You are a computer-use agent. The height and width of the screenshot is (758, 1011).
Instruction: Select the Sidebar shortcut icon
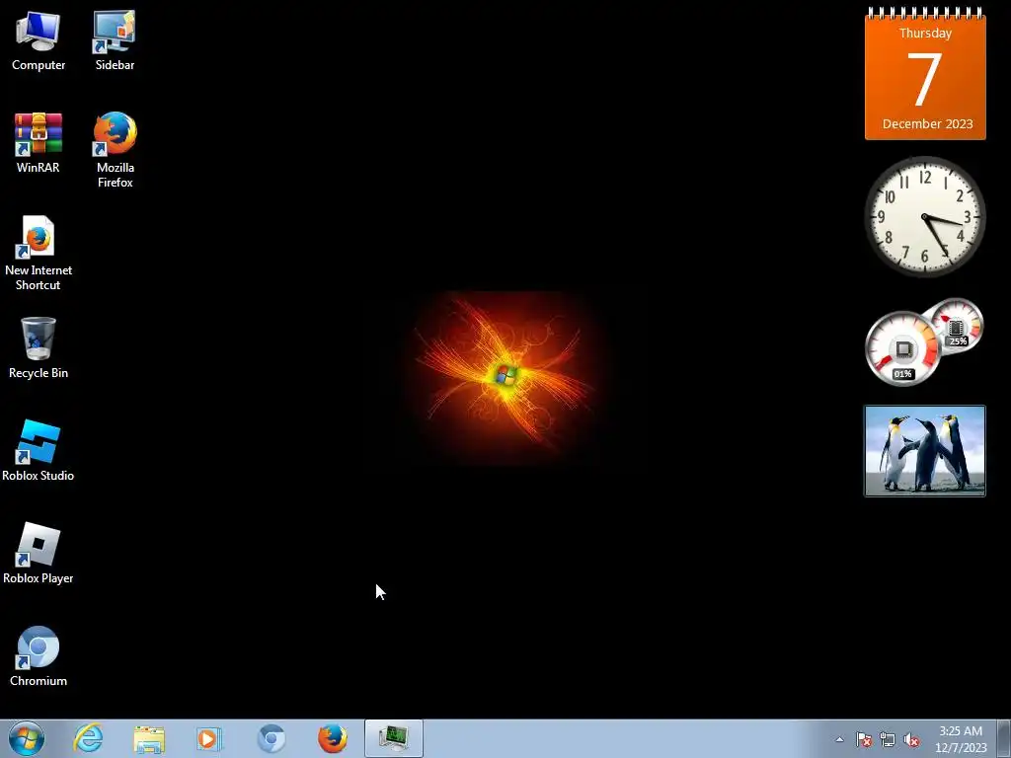tap(115, 41)
